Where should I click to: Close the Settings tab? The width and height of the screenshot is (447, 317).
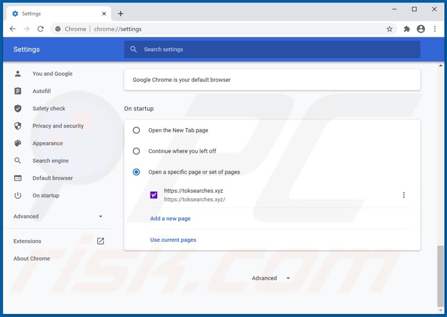(x=104, y=14)
